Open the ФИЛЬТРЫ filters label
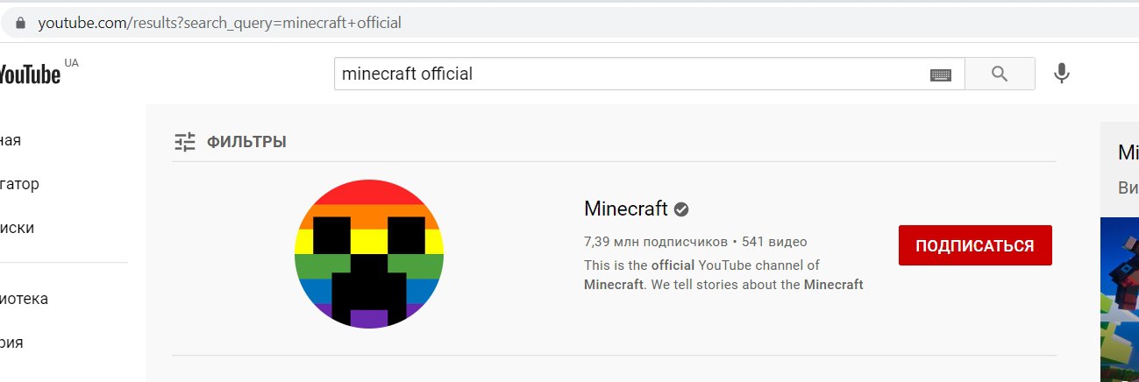Viewport: 1139px width, 382px height. point(246,142)
